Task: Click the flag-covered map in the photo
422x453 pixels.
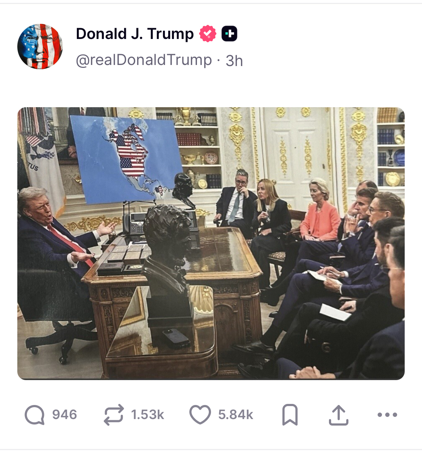Action: [x=126, y=159]
